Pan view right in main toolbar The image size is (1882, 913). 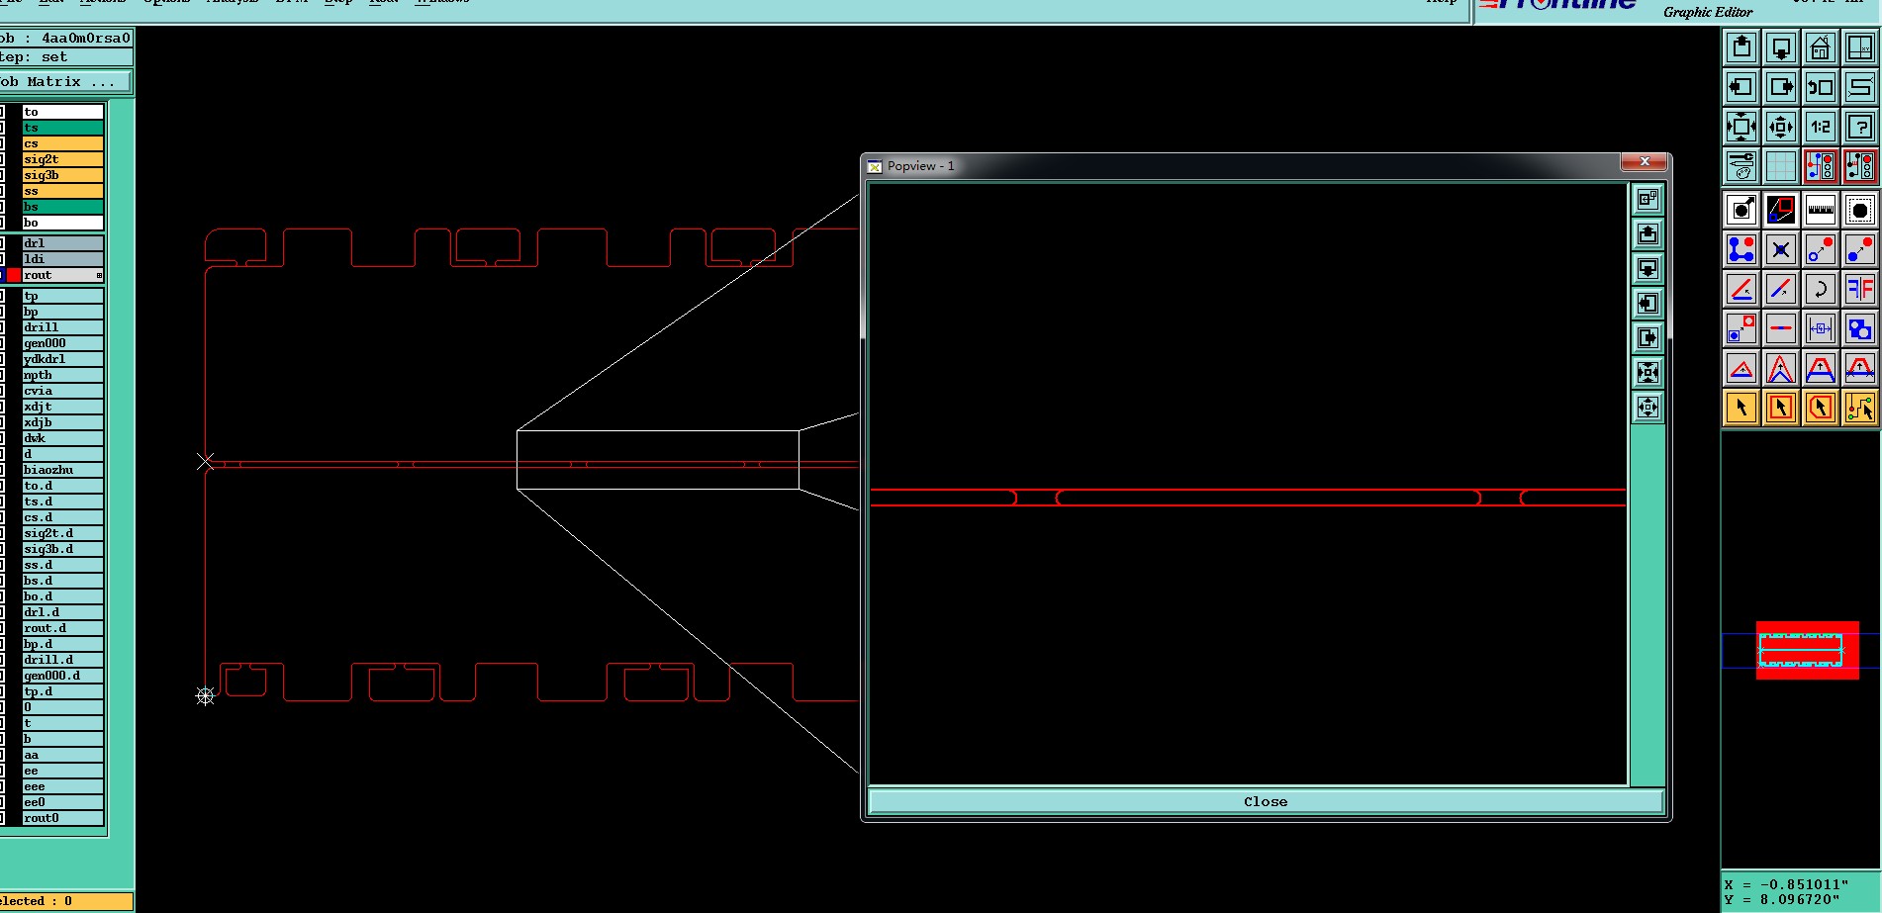(x=1781, y=87)
